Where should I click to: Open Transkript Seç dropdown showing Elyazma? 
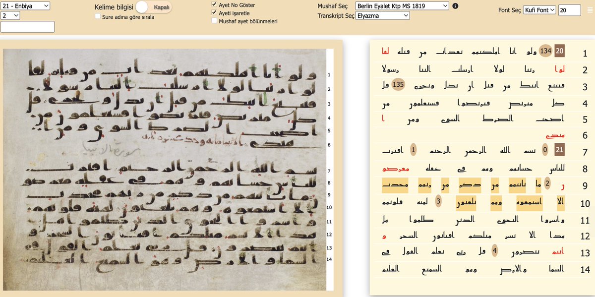383,16
